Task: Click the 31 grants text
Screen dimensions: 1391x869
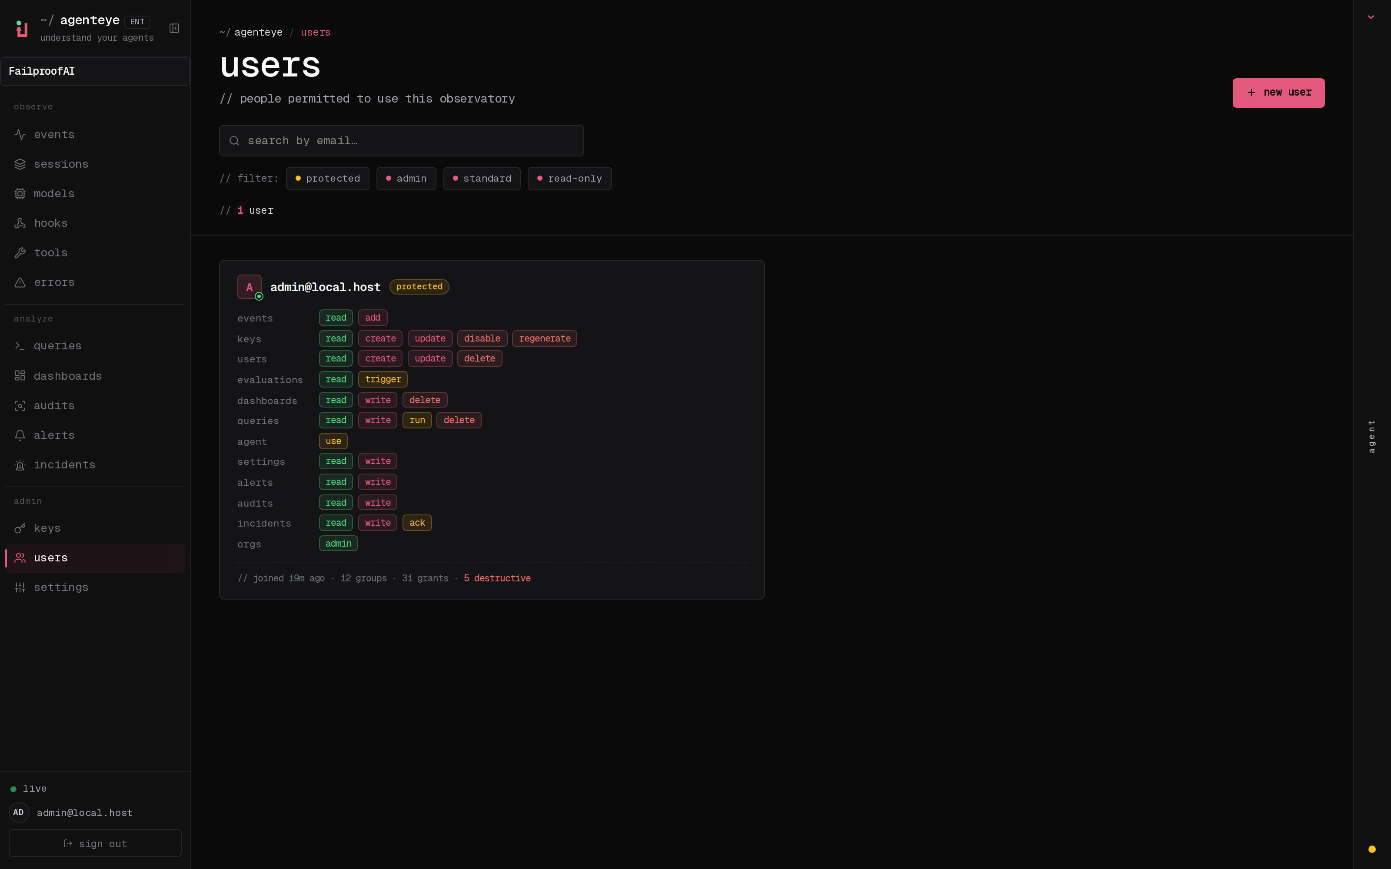Action: [425, 578]
